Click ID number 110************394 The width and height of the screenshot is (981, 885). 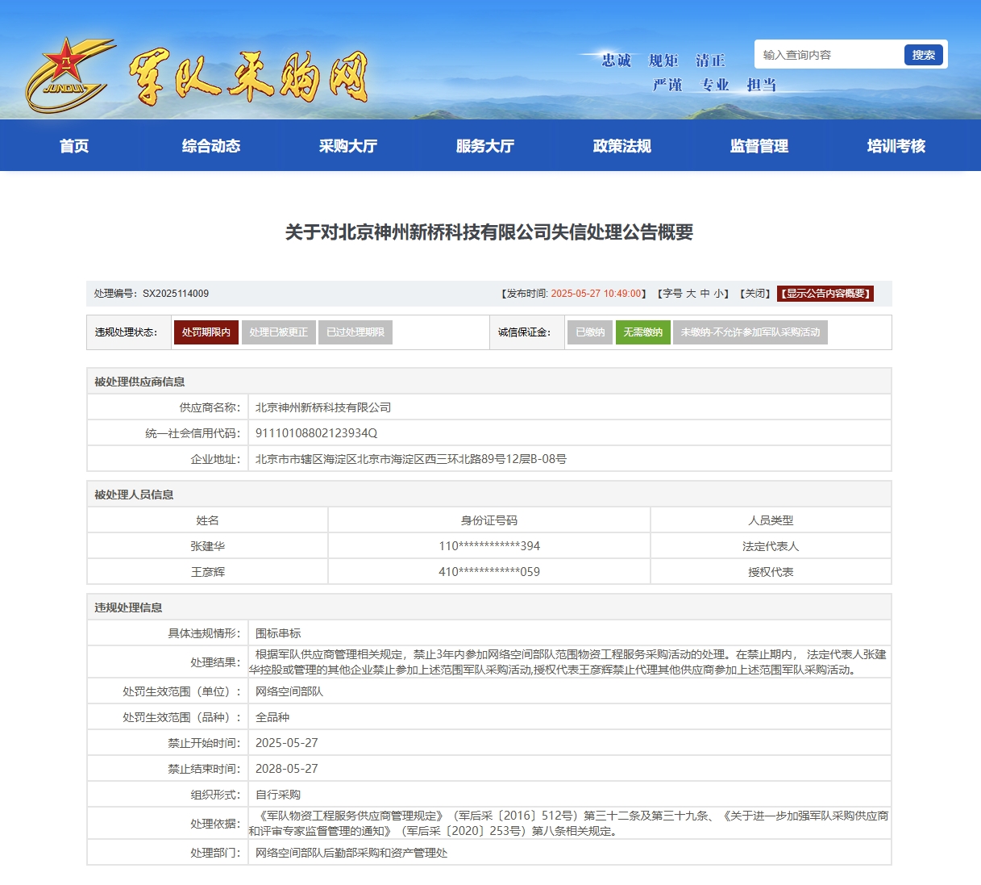pos(489,546)
